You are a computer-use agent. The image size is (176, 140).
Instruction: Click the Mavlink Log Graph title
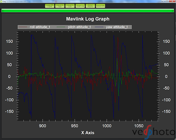pyautogui.click(x=88, y=19)
